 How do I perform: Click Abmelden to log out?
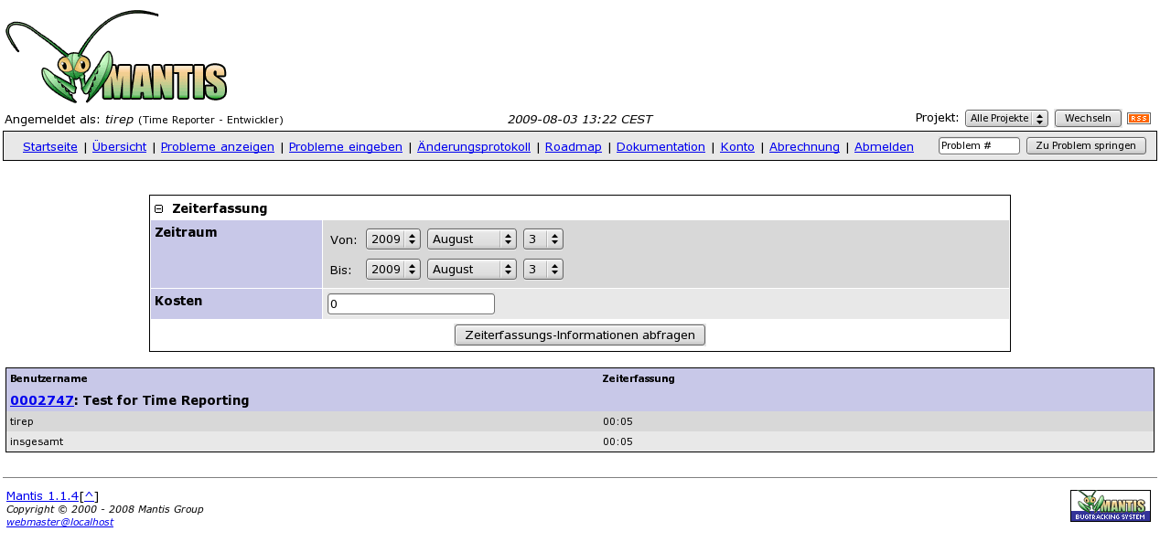(x=883, y=147)
